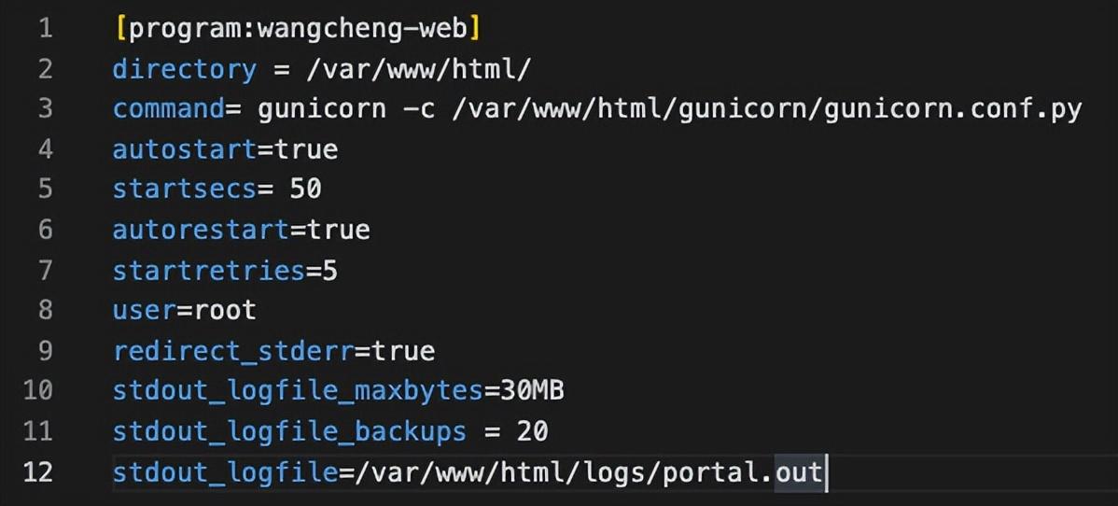Click the word portal in the log path
1118x506 pixels.
pyautogui.click(x=711, y=472)
